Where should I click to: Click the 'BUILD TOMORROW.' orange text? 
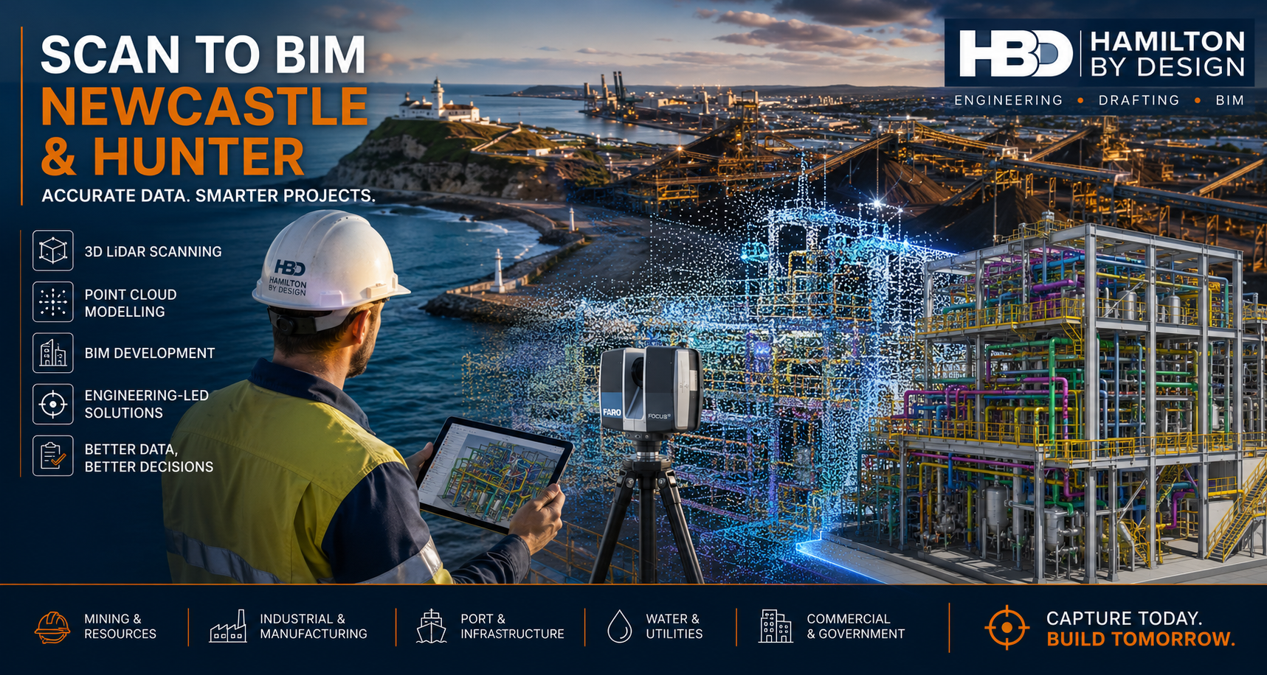[1140, 639]
